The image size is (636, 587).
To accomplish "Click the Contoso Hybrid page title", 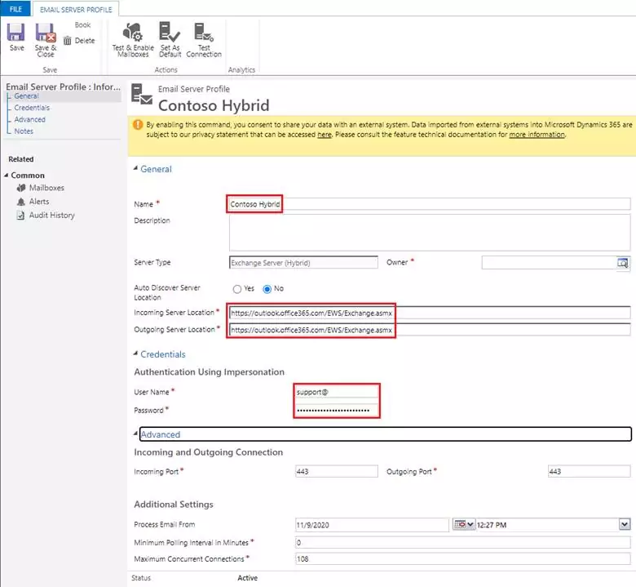I will coord(214,105).
